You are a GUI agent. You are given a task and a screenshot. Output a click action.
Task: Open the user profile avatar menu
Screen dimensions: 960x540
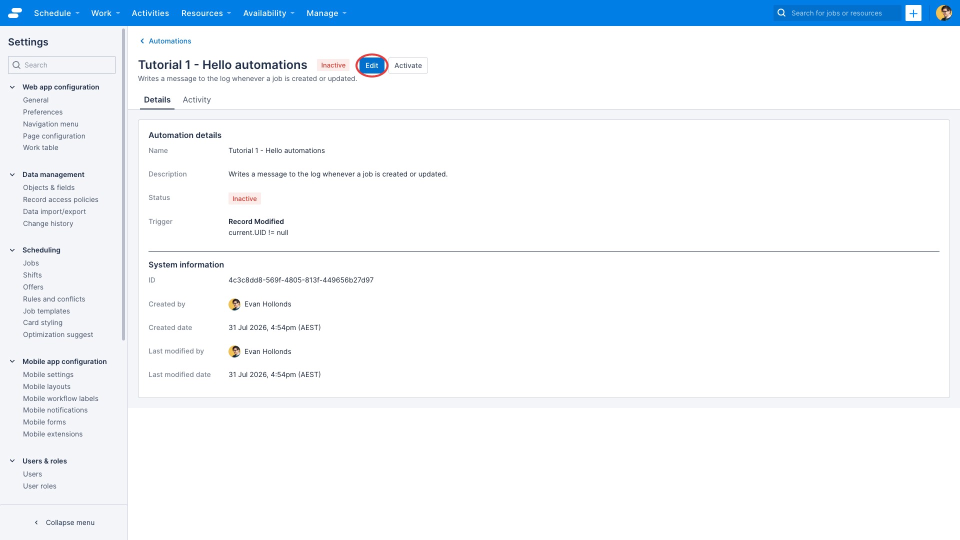pos(943,13)
